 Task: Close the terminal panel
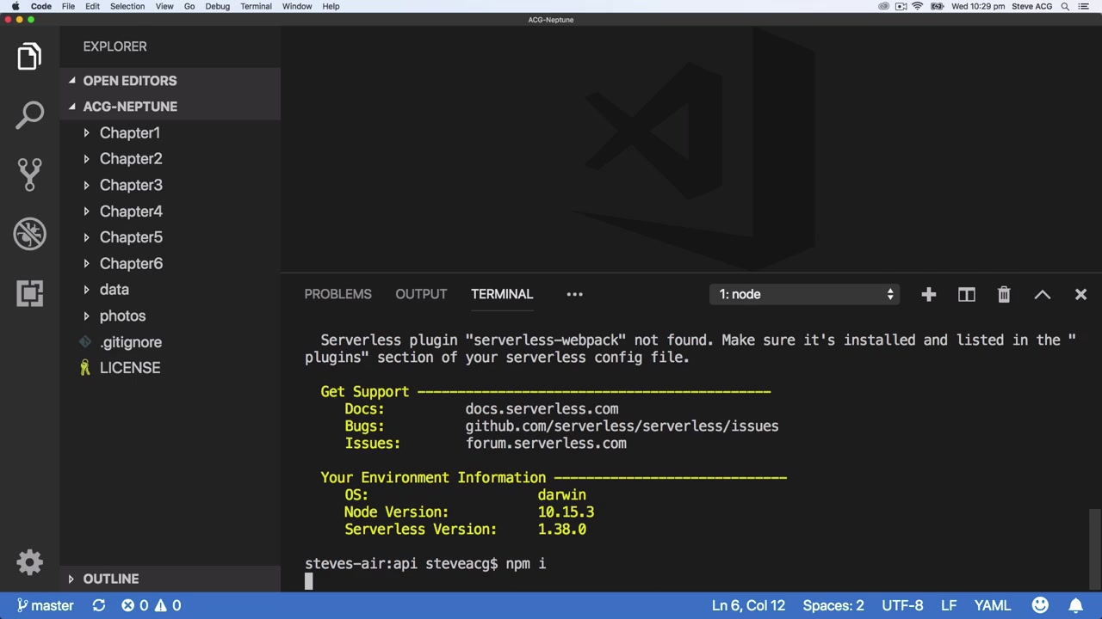tap(1080, 295)
